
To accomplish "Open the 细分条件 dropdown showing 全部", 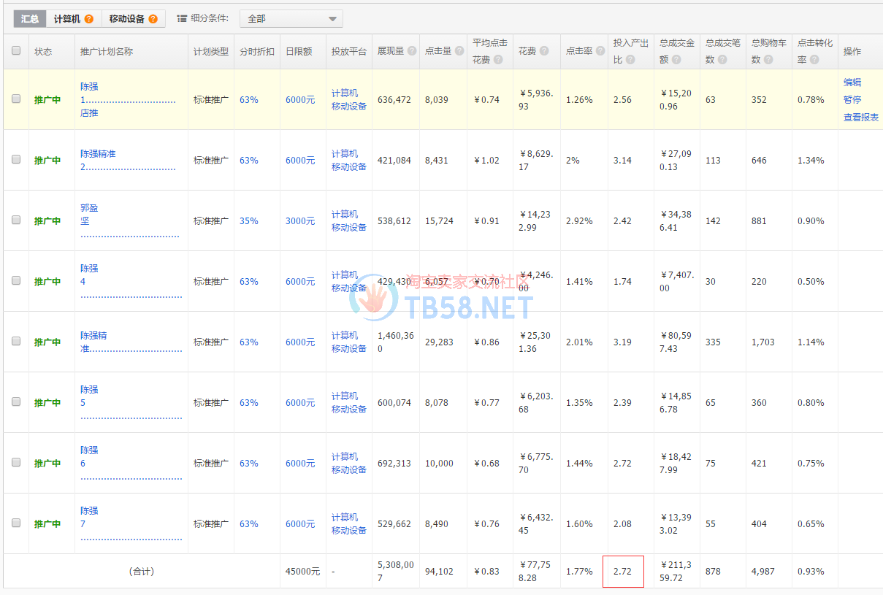I will (291, 19).
